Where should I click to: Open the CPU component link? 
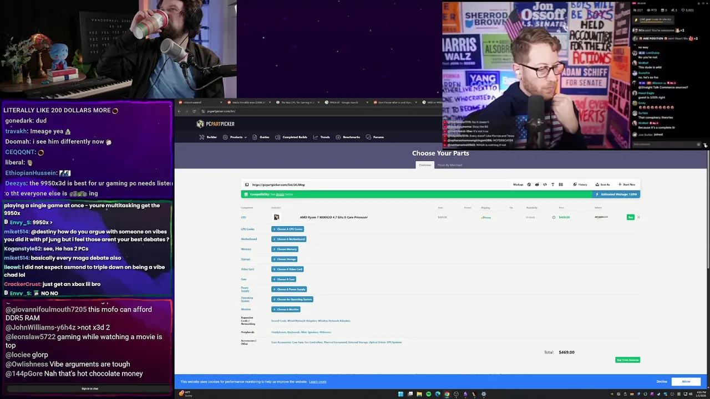244,217
